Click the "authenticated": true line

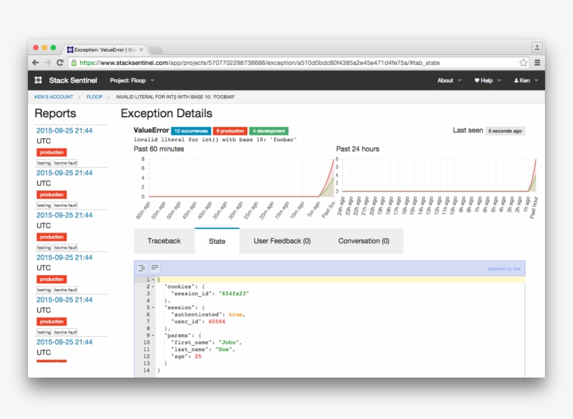[x=208, y=314]
